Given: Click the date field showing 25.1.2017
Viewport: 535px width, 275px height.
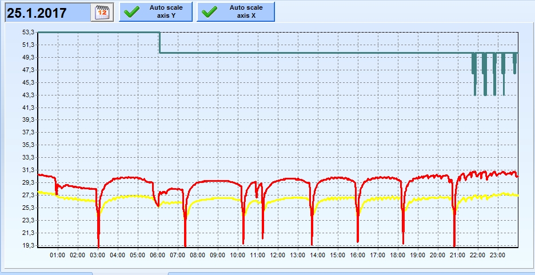Looking at the screenshot, I should point(47,13).
